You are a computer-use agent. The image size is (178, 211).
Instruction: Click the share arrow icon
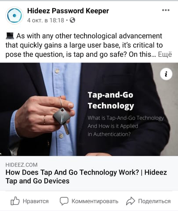point(131,201)
